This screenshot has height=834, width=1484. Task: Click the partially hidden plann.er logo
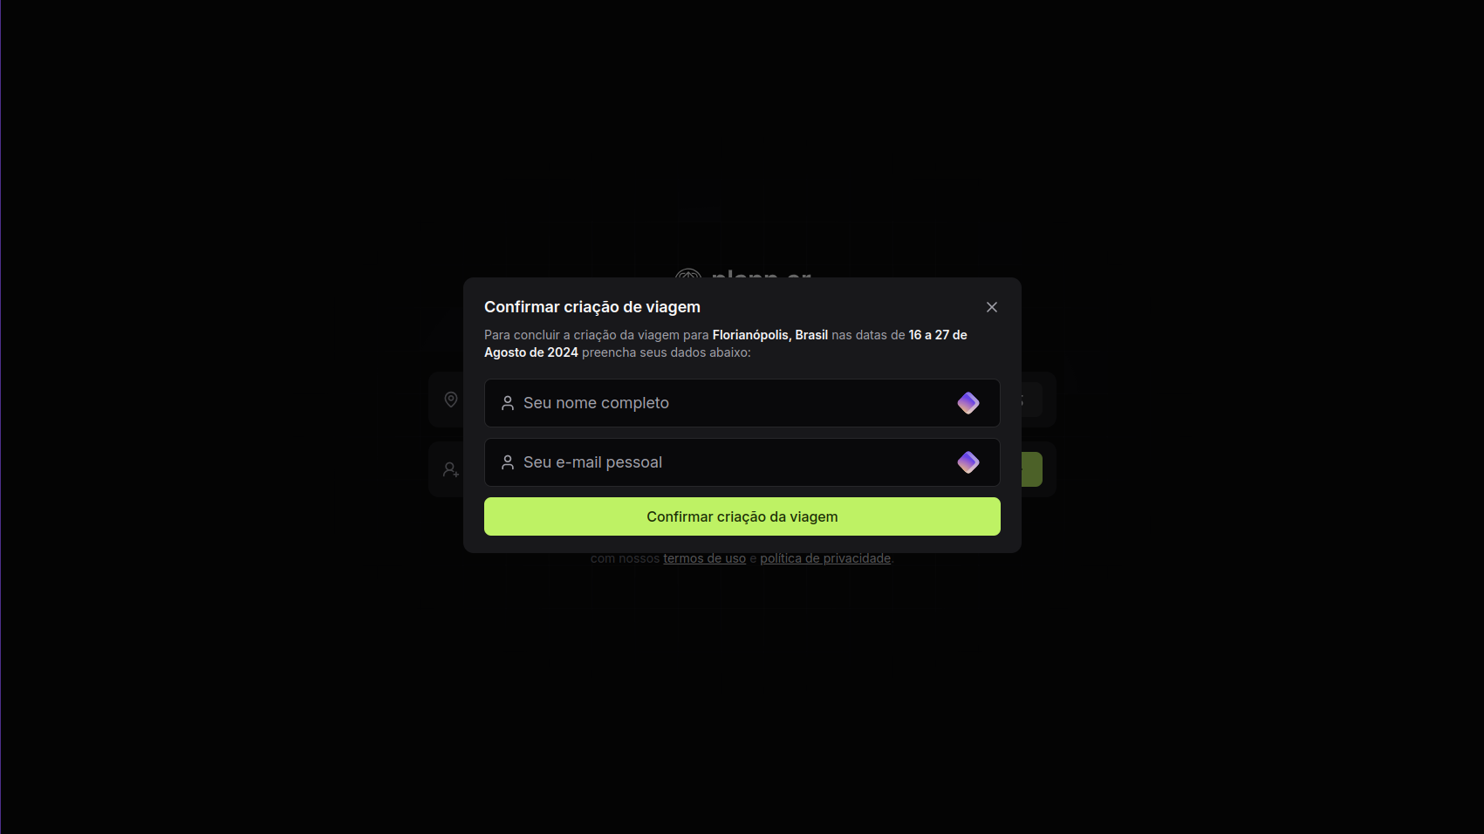(x=742, y=273)
